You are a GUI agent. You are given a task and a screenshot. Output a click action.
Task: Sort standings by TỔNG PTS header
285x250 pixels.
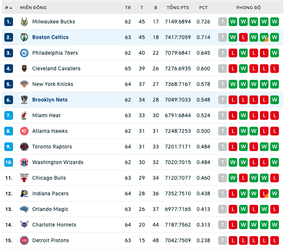(x=178, y=8)
